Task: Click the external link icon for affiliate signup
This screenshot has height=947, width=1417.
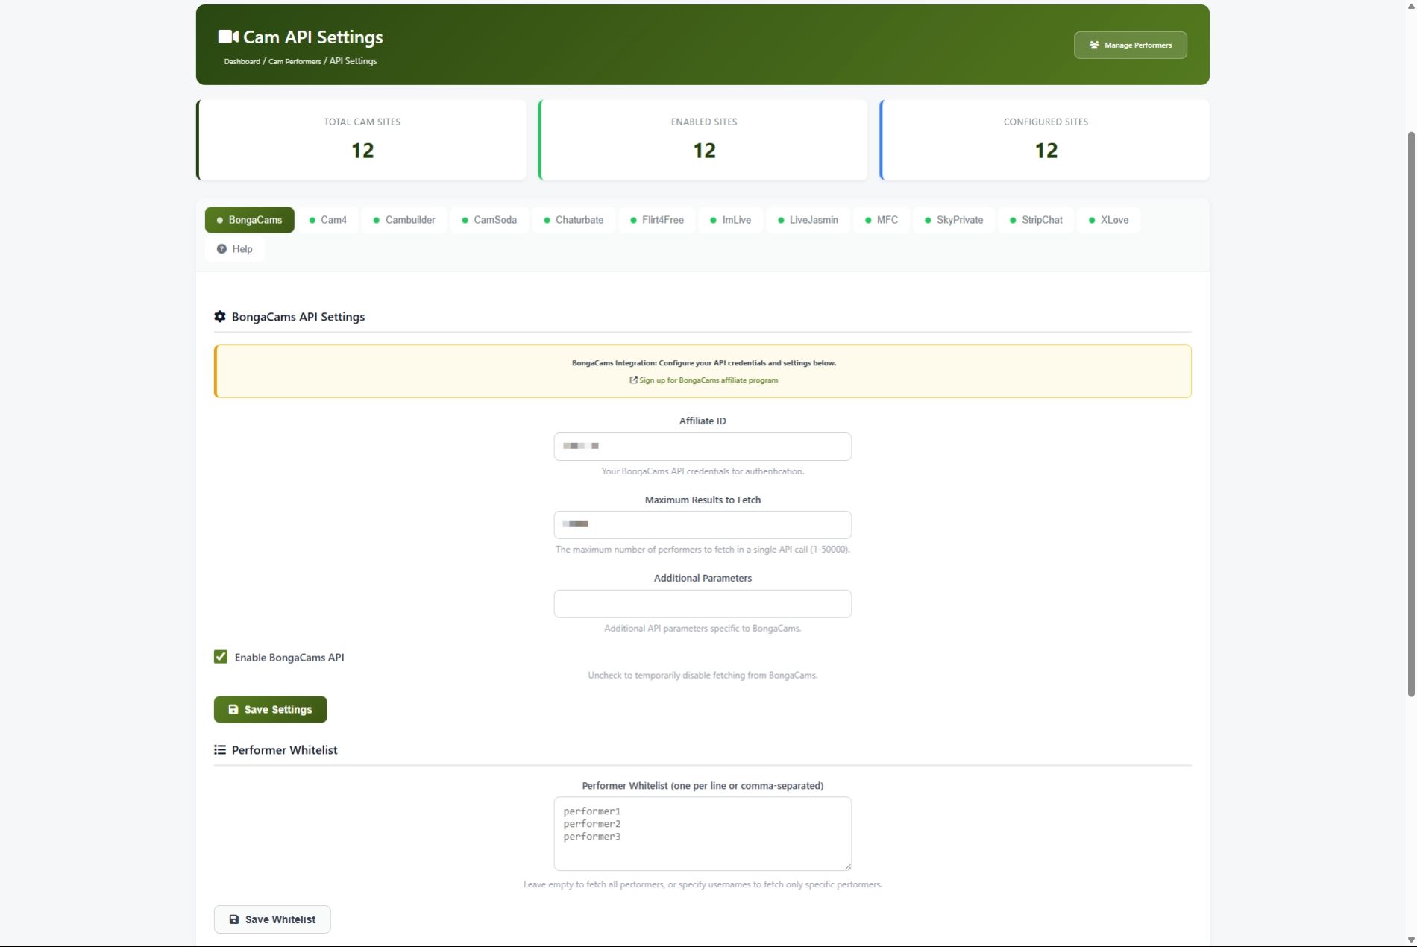Action: (633, 380)
